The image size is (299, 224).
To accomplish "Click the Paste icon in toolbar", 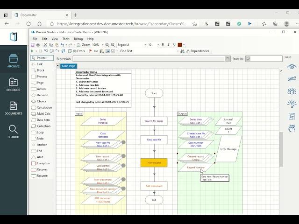I will [57, 45].
